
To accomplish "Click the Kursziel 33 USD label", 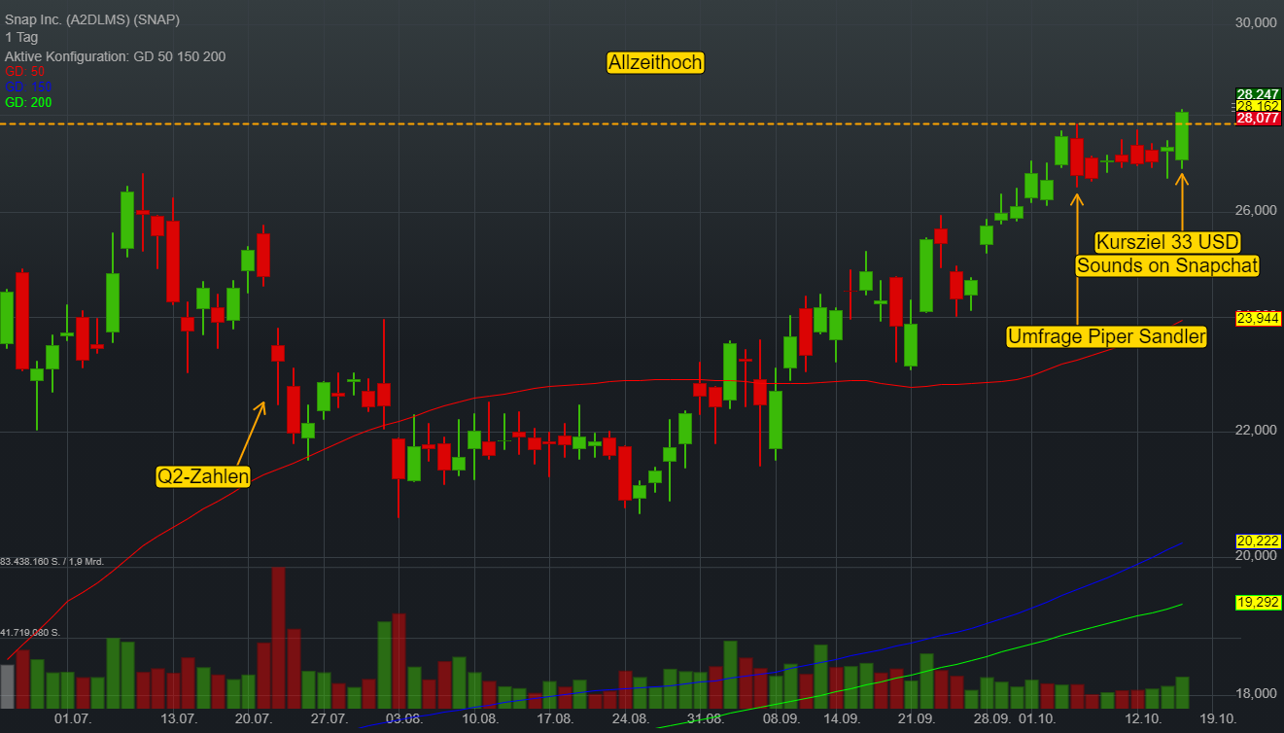I will (1168, 241).
